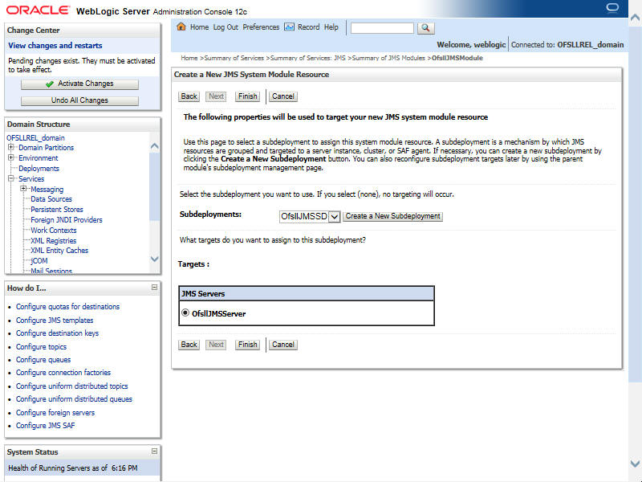
Task: Open Configure foreign servers help link
Action: click(x=55, y=413)
